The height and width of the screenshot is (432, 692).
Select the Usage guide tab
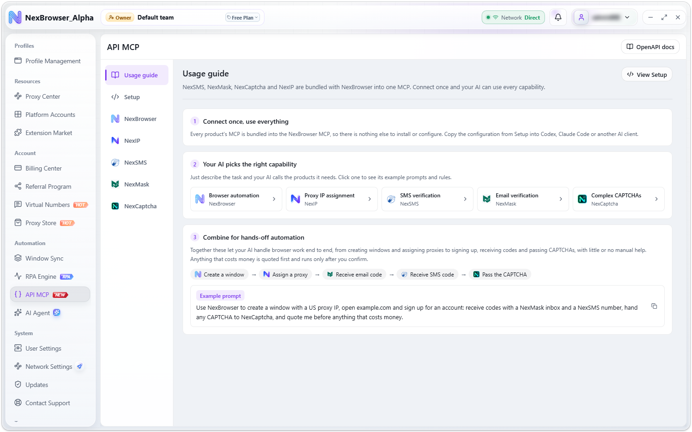[137, 75]
